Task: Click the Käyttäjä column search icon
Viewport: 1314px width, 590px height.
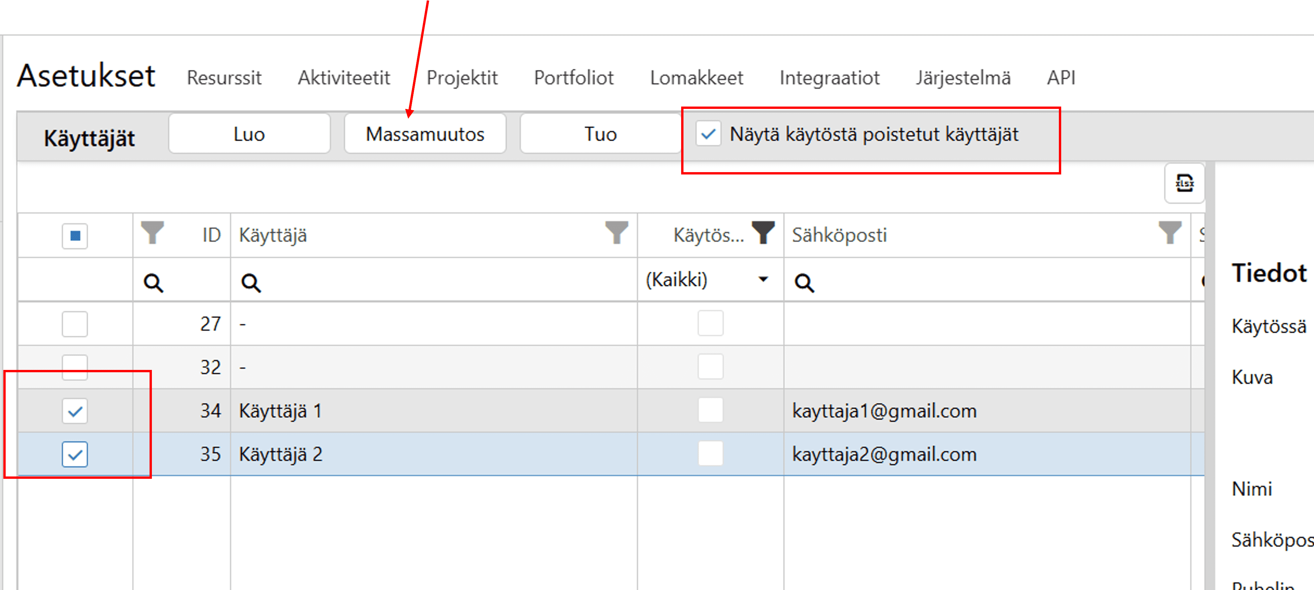Action: (x=251, y=282)
